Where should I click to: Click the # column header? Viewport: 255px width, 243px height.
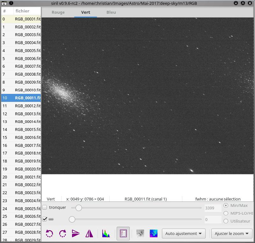7,11
